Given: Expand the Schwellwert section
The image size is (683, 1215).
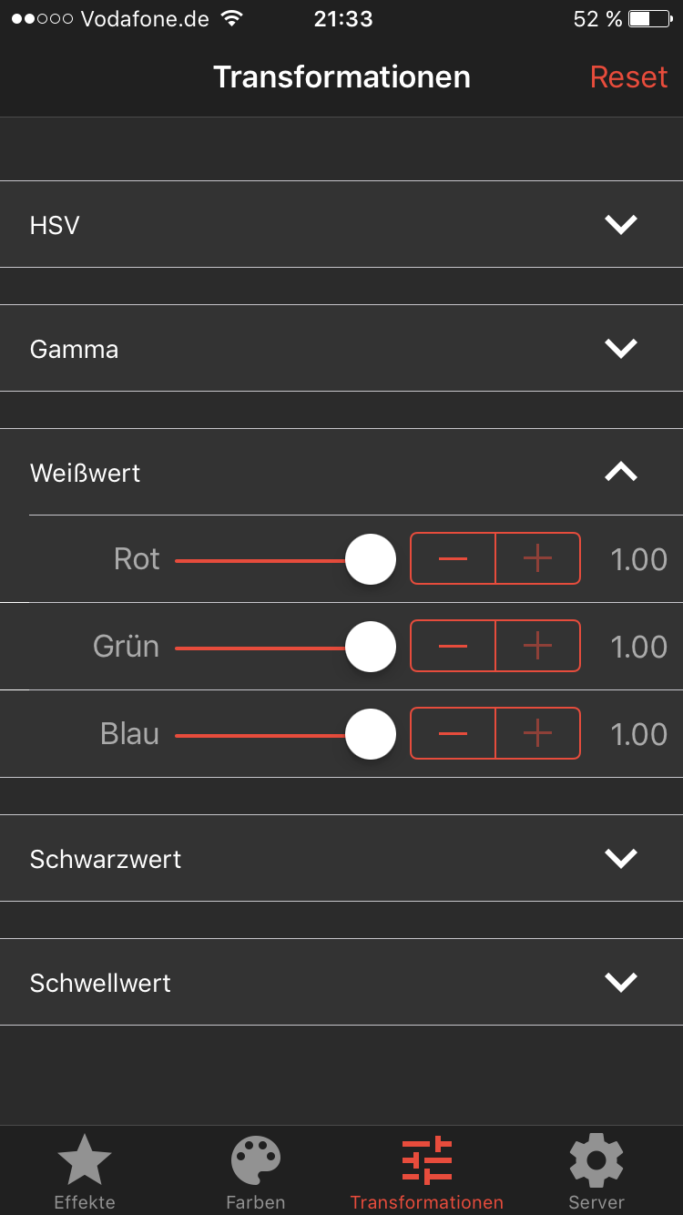Looking at the screenshot, I should 621,982.
